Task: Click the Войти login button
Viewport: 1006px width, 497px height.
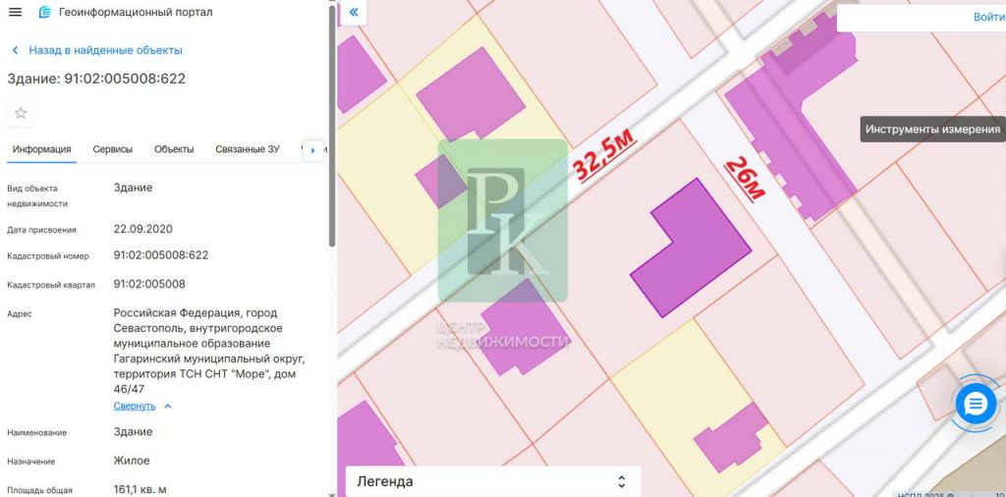Action: pyautogui.click(x=987, y=17)
